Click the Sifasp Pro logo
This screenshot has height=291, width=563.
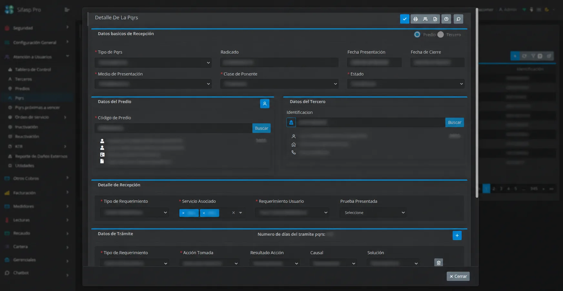[x=9, y=10]
